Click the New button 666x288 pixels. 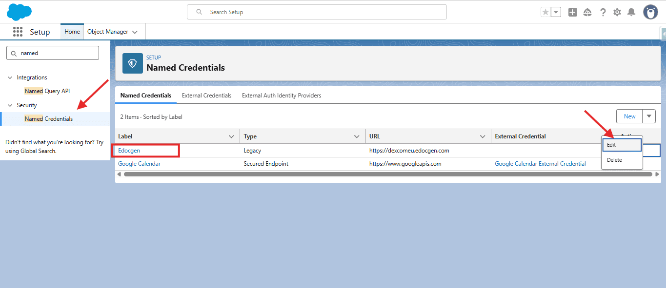[630, 116]
